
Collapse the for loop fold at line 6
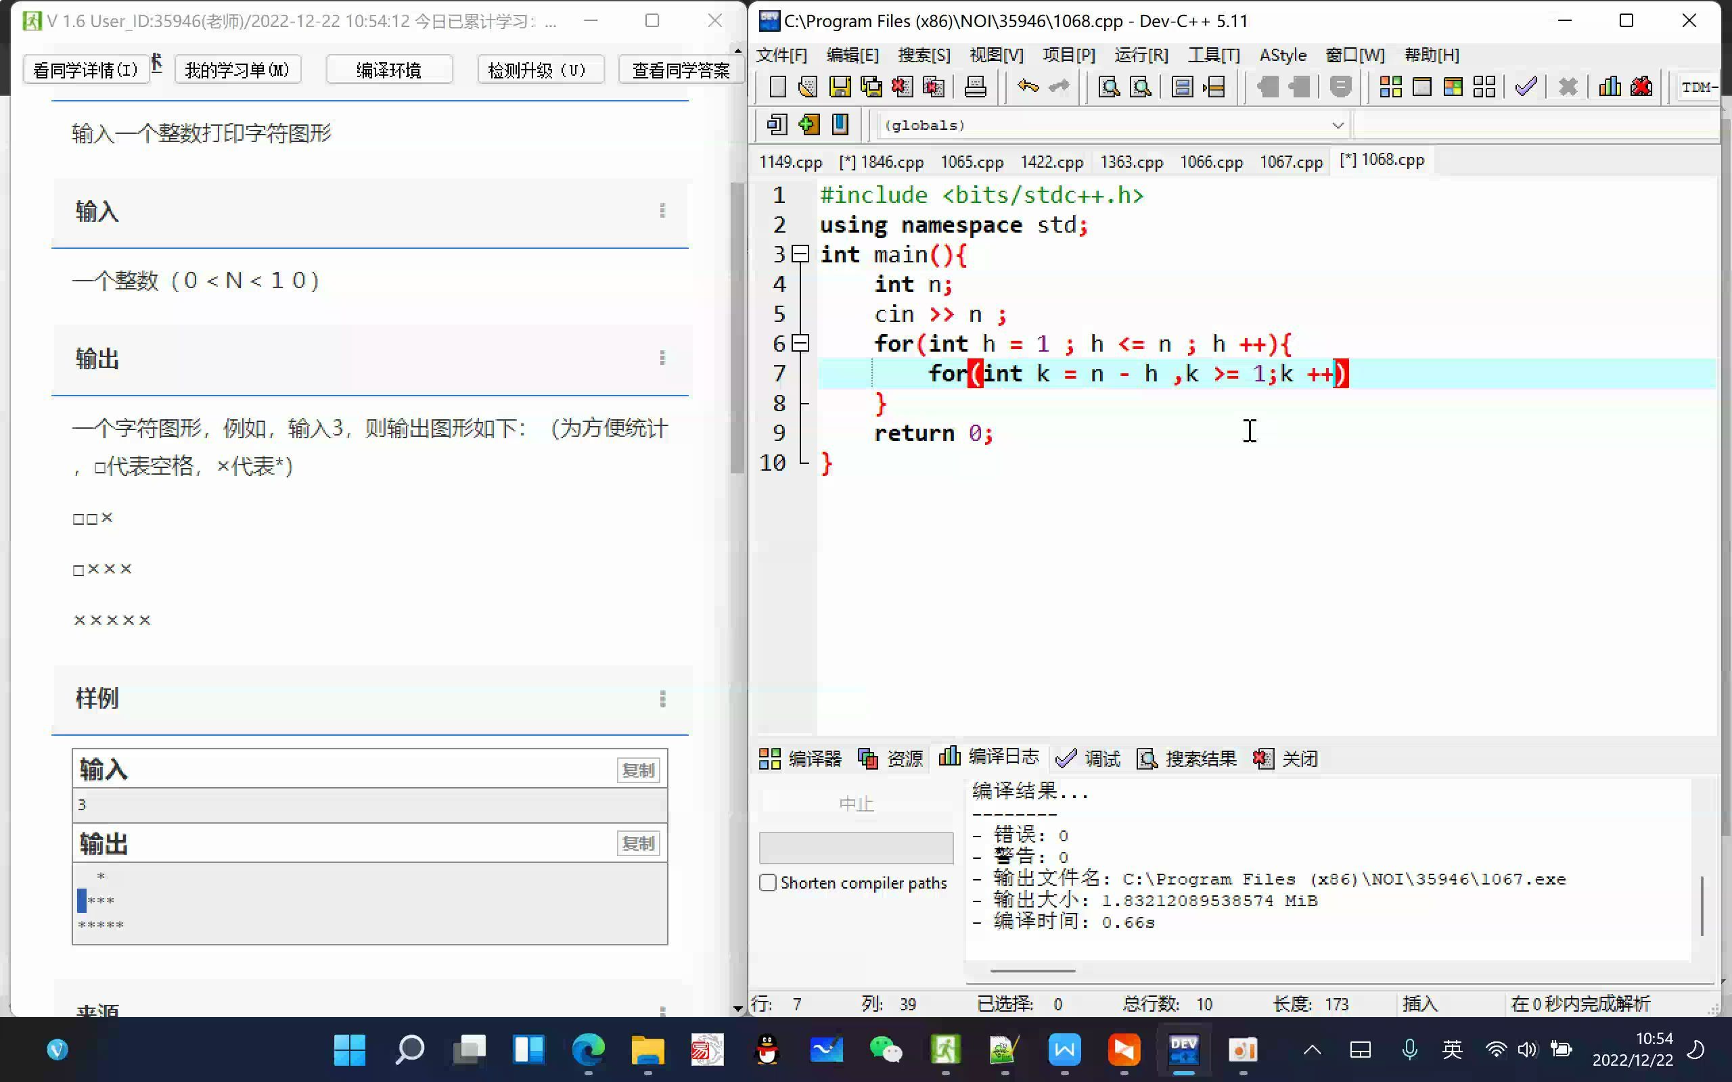pos(801,344)
